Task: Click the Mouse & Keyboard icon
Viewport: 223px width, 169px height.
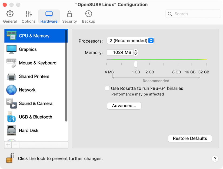Action: 11,63
